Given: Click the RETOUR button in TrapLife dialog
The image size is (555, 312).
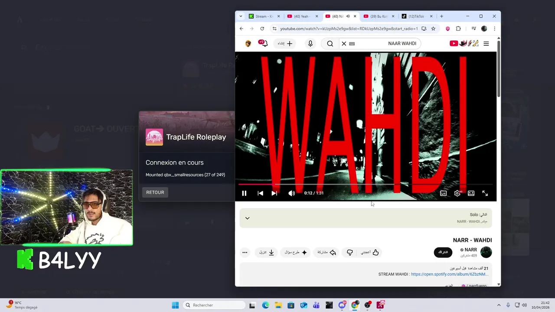Looking at the screenshot, I should [x=155, y=192].
